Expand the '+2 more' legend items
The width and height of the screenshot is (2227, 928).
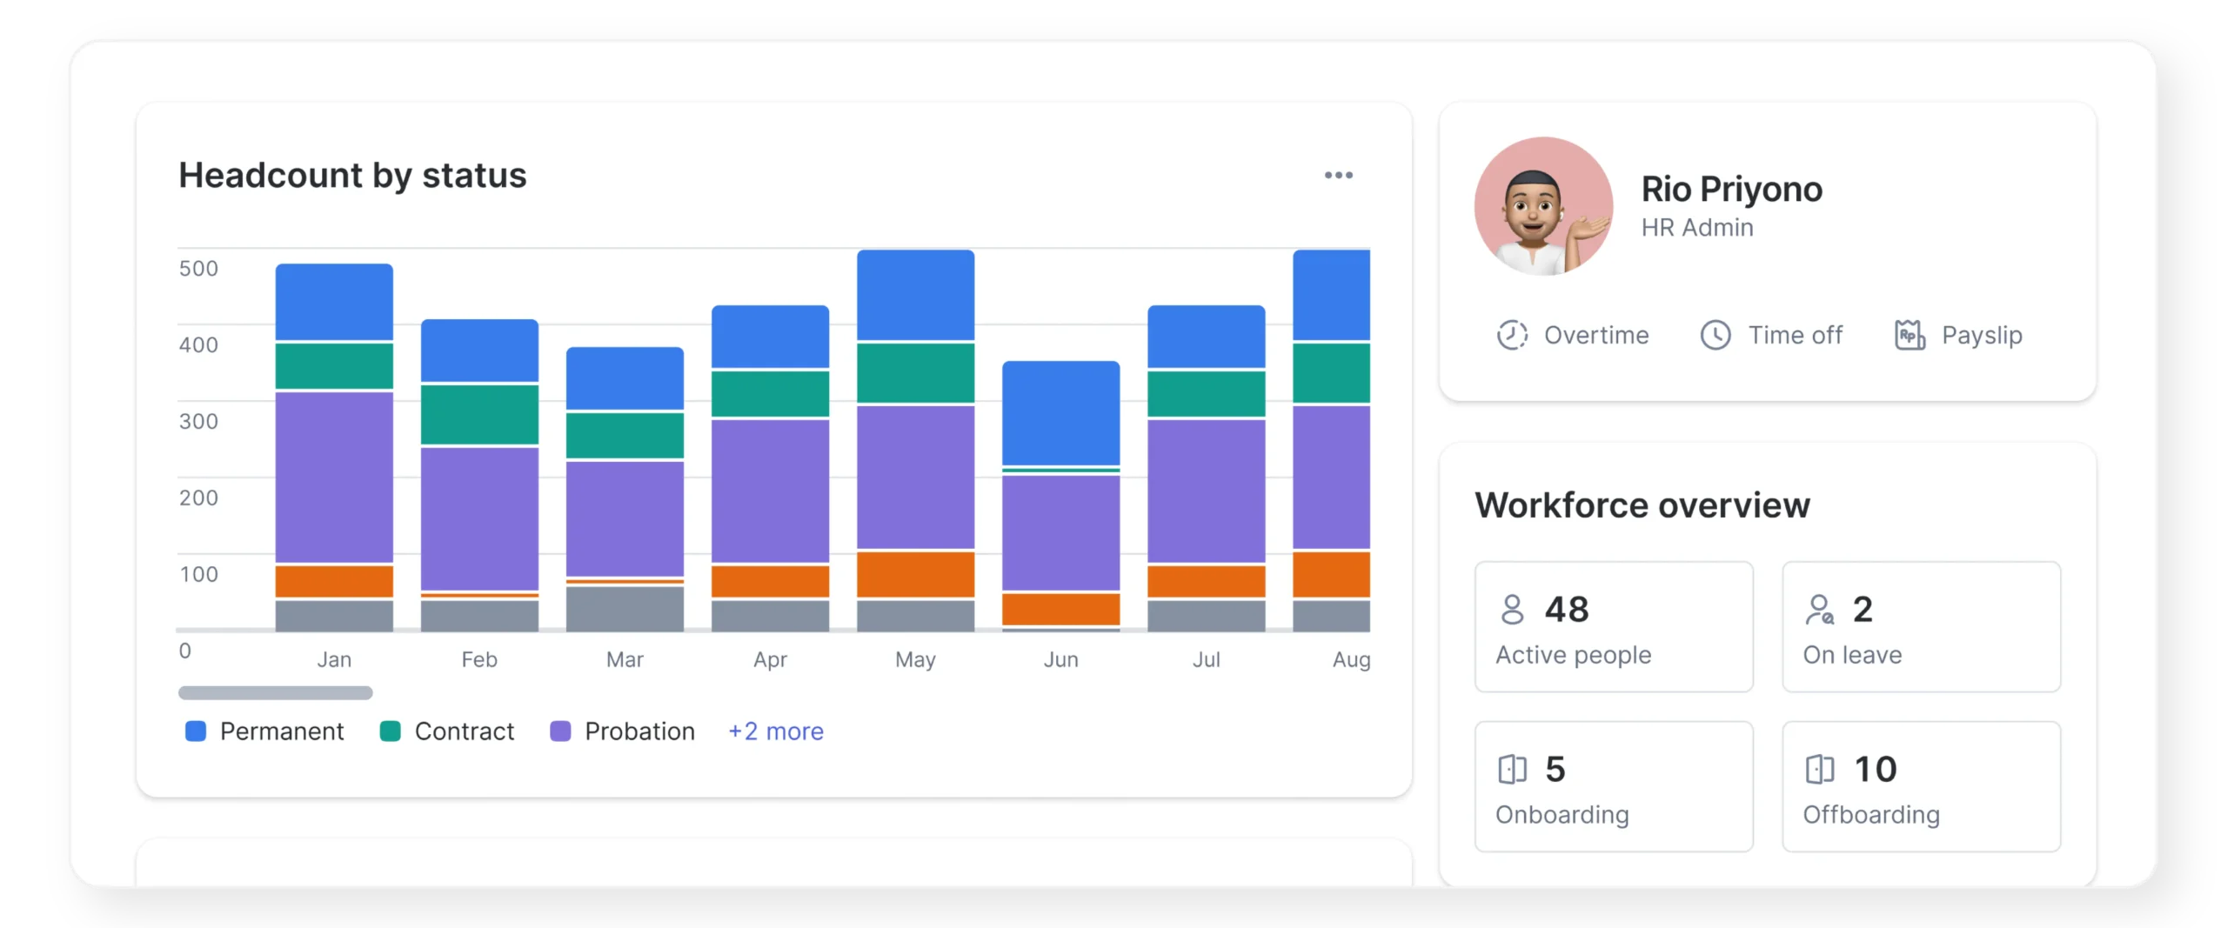[x=776, y=731]
